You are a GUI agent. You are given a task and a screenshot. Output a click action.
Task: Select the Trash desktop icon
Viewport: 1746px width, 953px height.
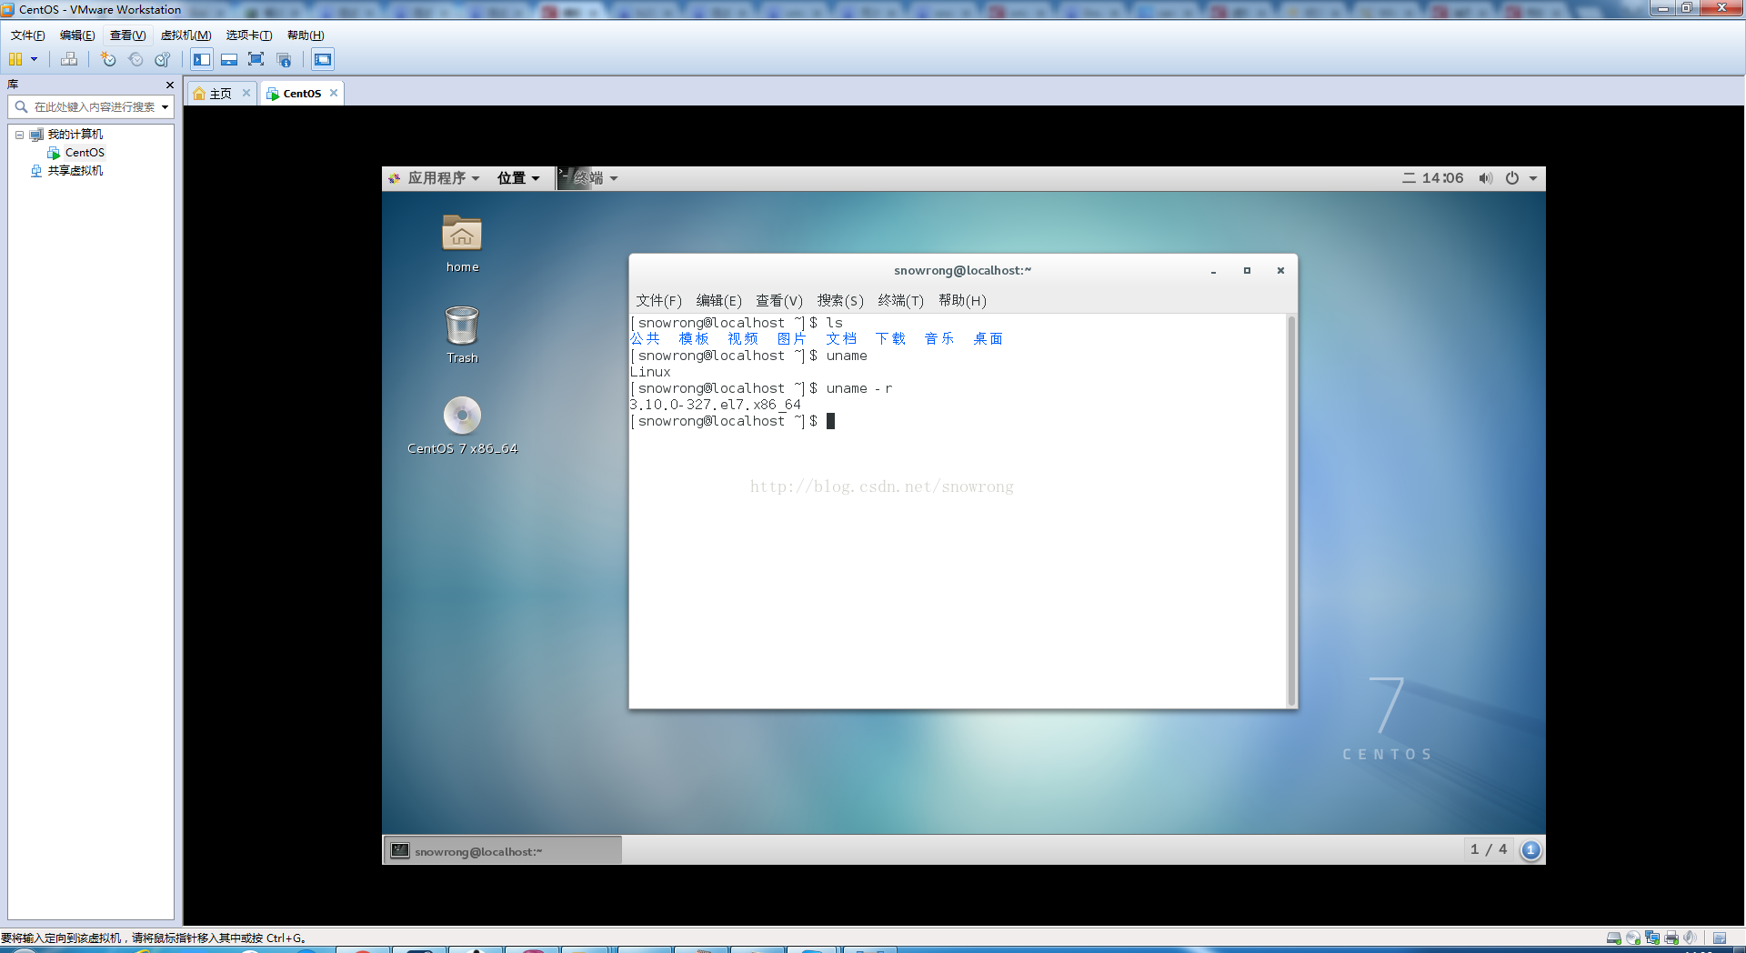point(462,335)
